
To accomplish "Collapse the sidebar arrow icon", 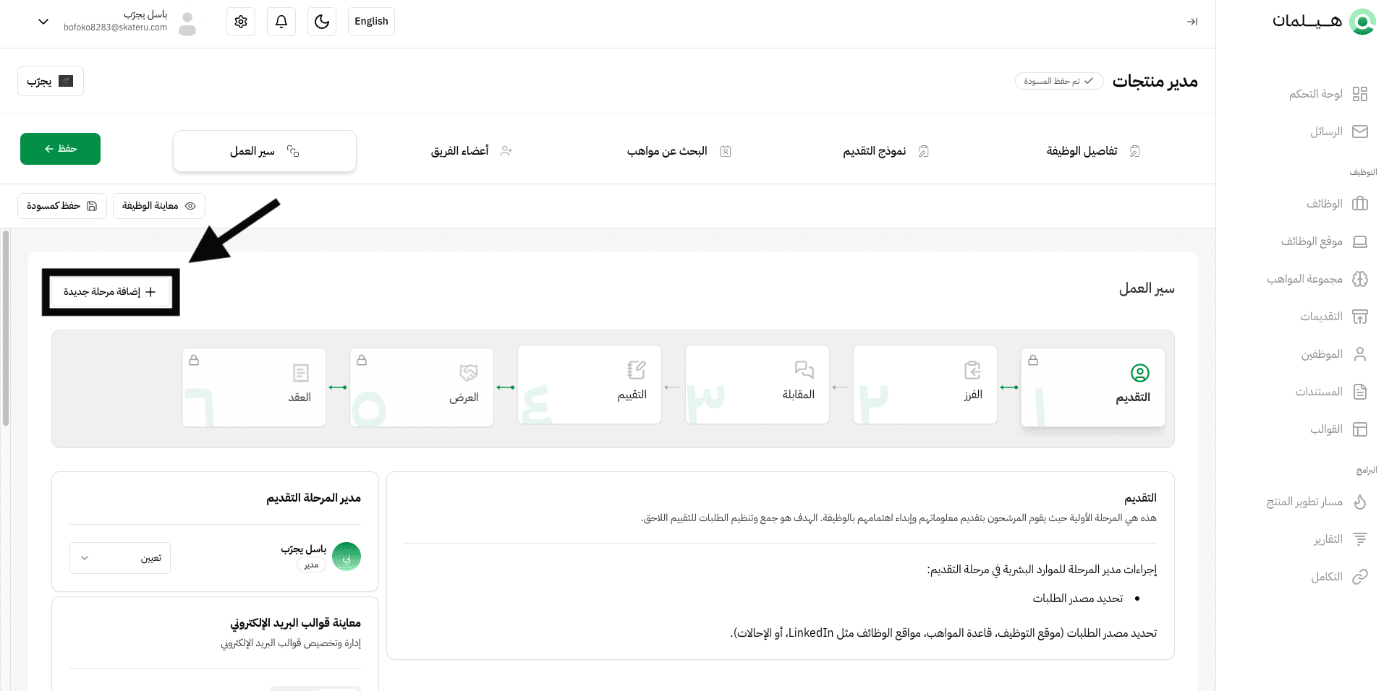I will pyautogui.click(x=1192, y=22).
